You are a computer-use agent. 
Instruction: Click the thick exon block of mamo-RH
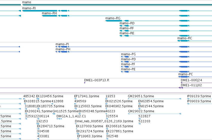click(x=49, y=16)
